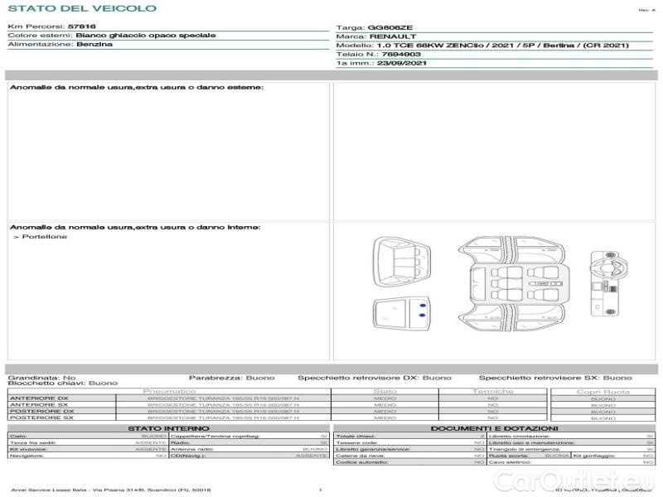663x497 pixels.
Task: Click 'Telaio N.: 7694903' line
Action: click(378, 54)
